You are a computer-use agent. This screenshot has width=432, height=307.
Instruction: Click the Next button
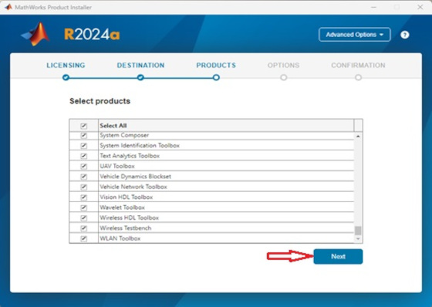coord(338,257)
